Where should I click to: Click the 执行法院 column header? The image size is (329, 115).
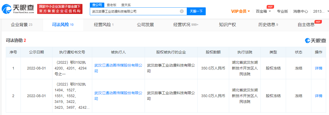point(245,52)
